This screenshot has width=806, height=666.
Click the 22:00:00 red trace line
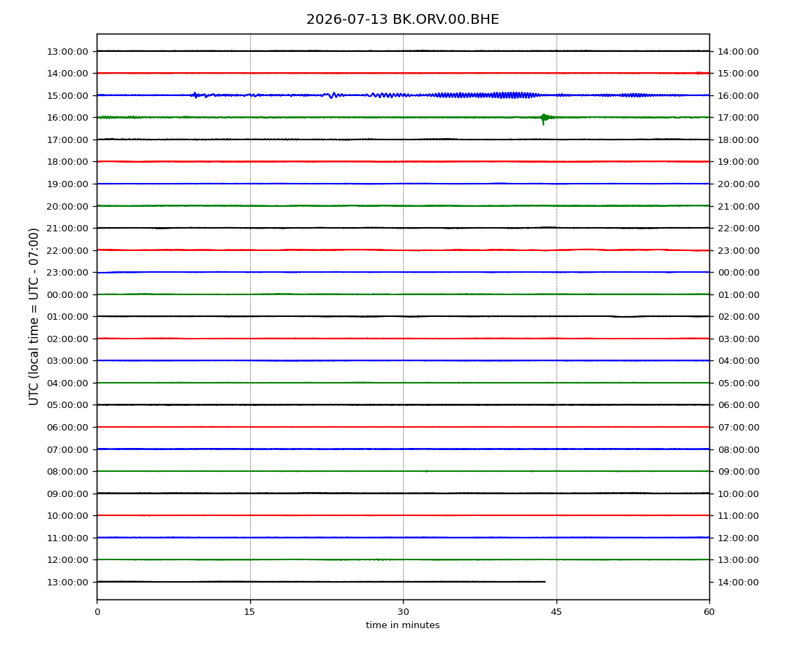(403, 250)
